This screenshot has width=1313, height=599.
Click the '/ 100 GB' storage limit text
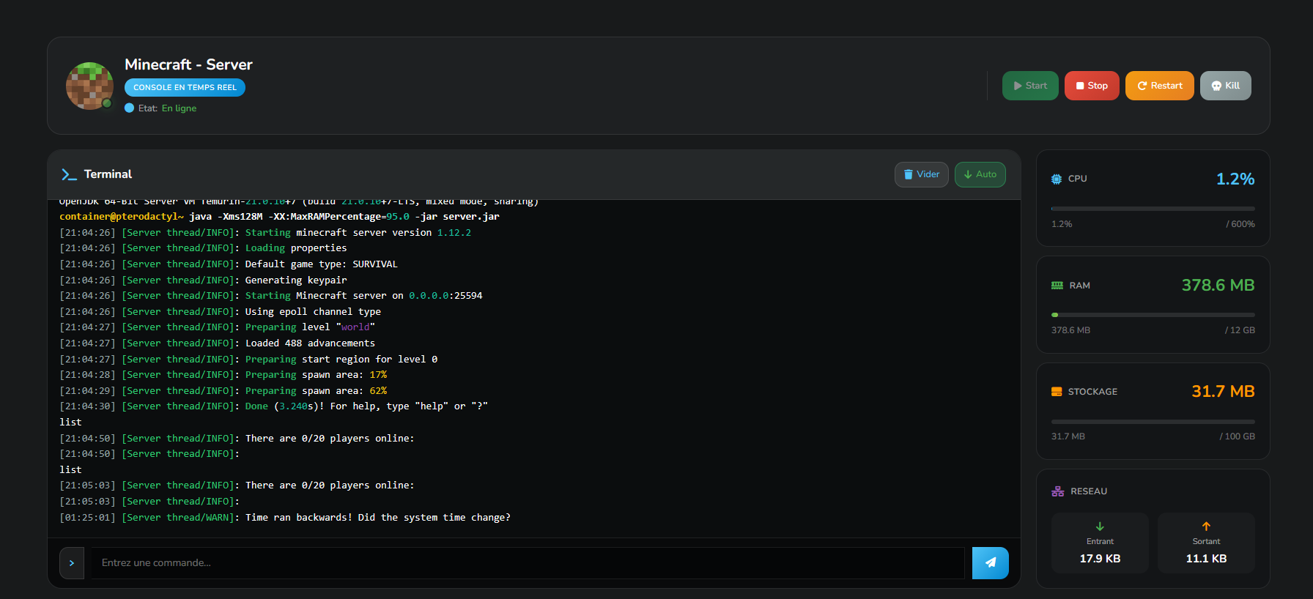[x=1237, y=436]
